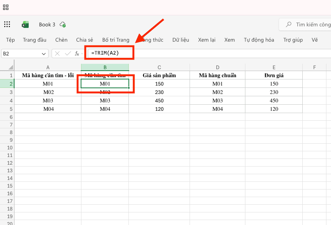
Task: Select row 4 header
Action: click(x=7, y=101)
